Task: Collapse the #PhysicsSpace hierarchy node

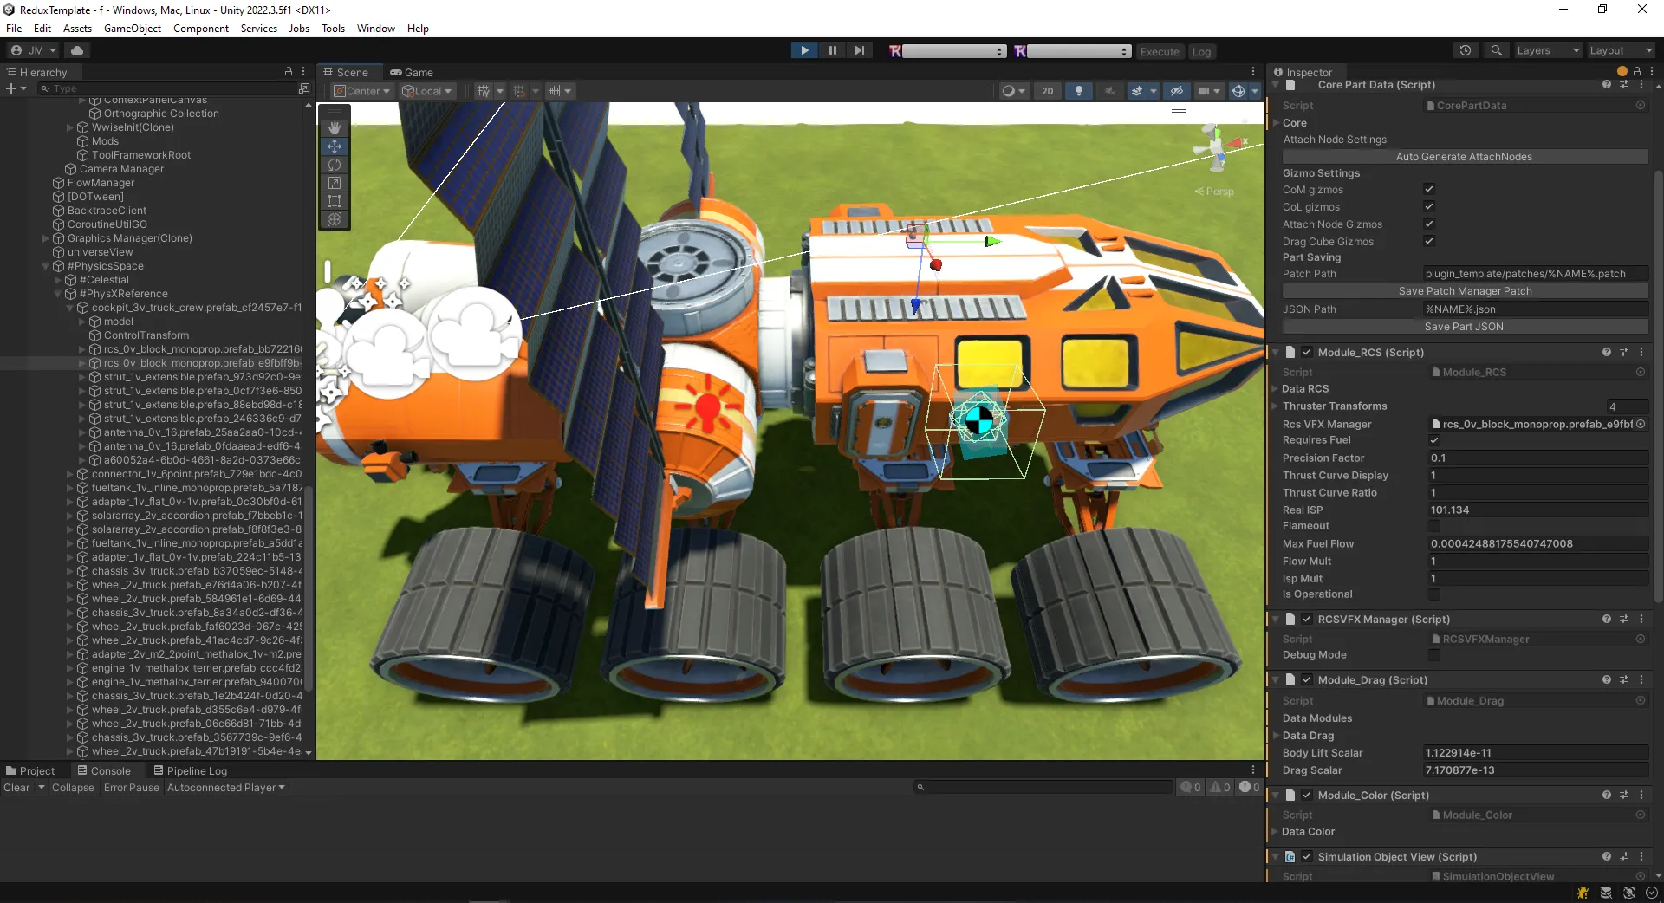Action: click(46, 266)
